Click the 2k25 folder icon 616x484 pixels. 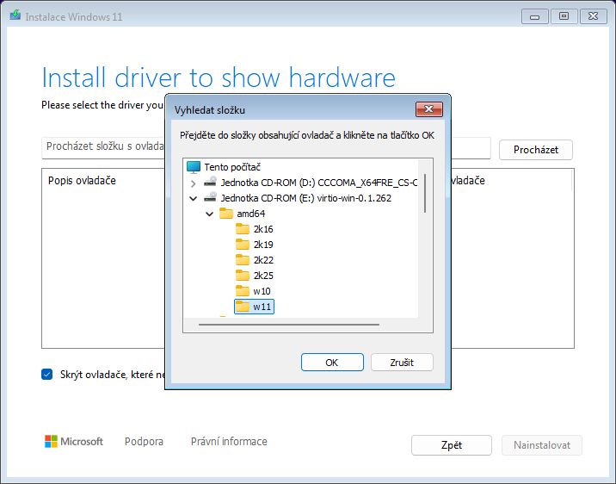(x=243, y=276)
